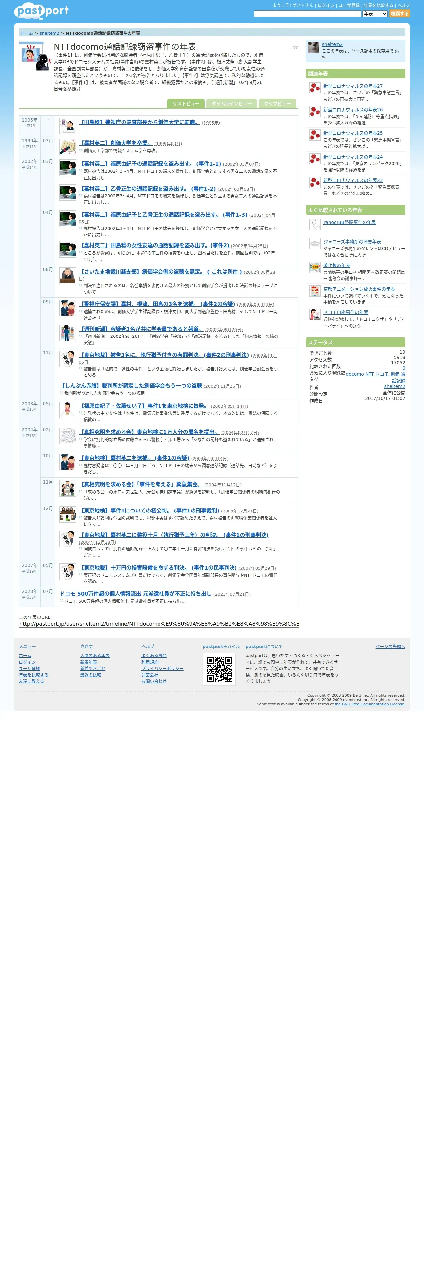Screen dimensions: 424x1272
Task: Open プライバシーポリシー in the footer
Action: 162,669
